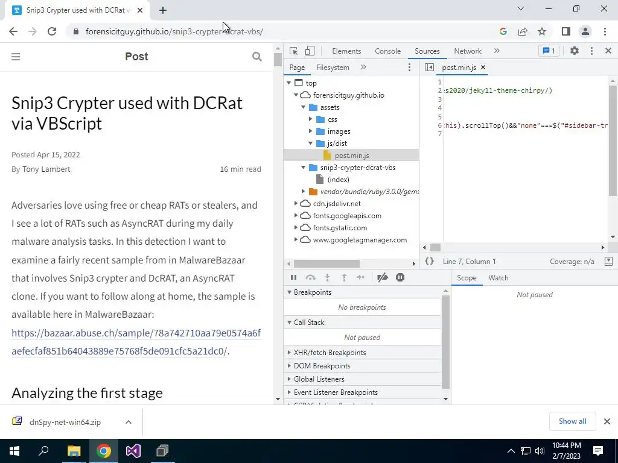The image size is (618, 463).
Task: Show more DevTools tabs chevron
Action: [x=497, y=51]
